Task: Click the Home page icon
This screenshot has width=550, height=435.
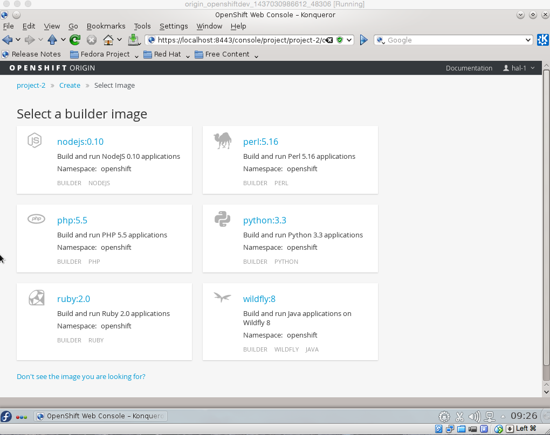Action: coord(108,40)
